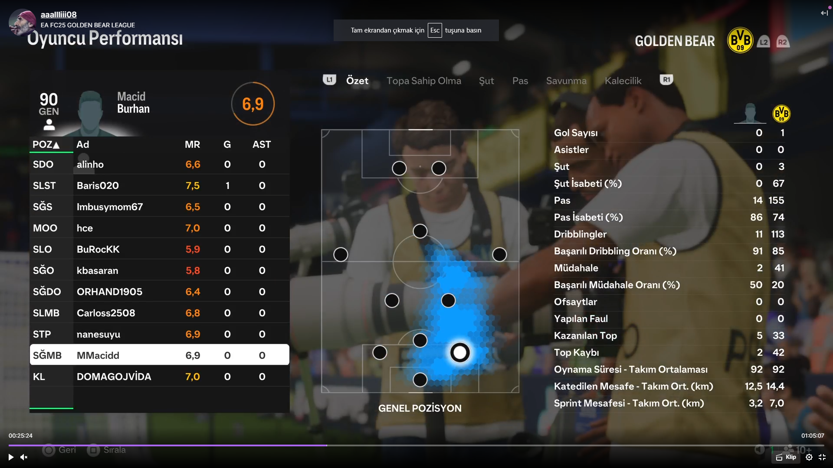Click the R2 trigger icon beside BVB badge
This screenshot has height=468, width=833.
point(783,42)
